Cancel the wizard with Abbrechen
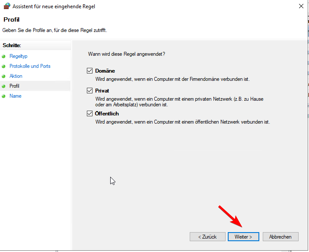The height and width of the screenshot is (252, 309). (280, 236)
